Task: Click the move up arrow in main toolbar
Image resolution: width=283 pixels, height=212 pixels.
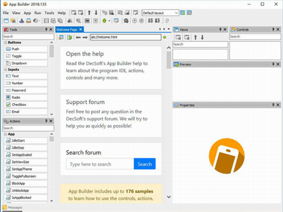Action: click(x=89, y=13)
